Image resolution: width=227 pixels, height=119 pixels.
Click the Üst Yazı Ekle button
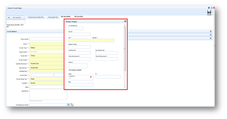(x=16, y=18)
